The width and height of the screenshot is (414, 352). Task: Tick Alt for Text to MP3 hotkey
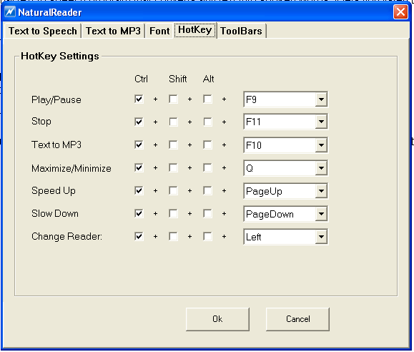coord(207,145)
